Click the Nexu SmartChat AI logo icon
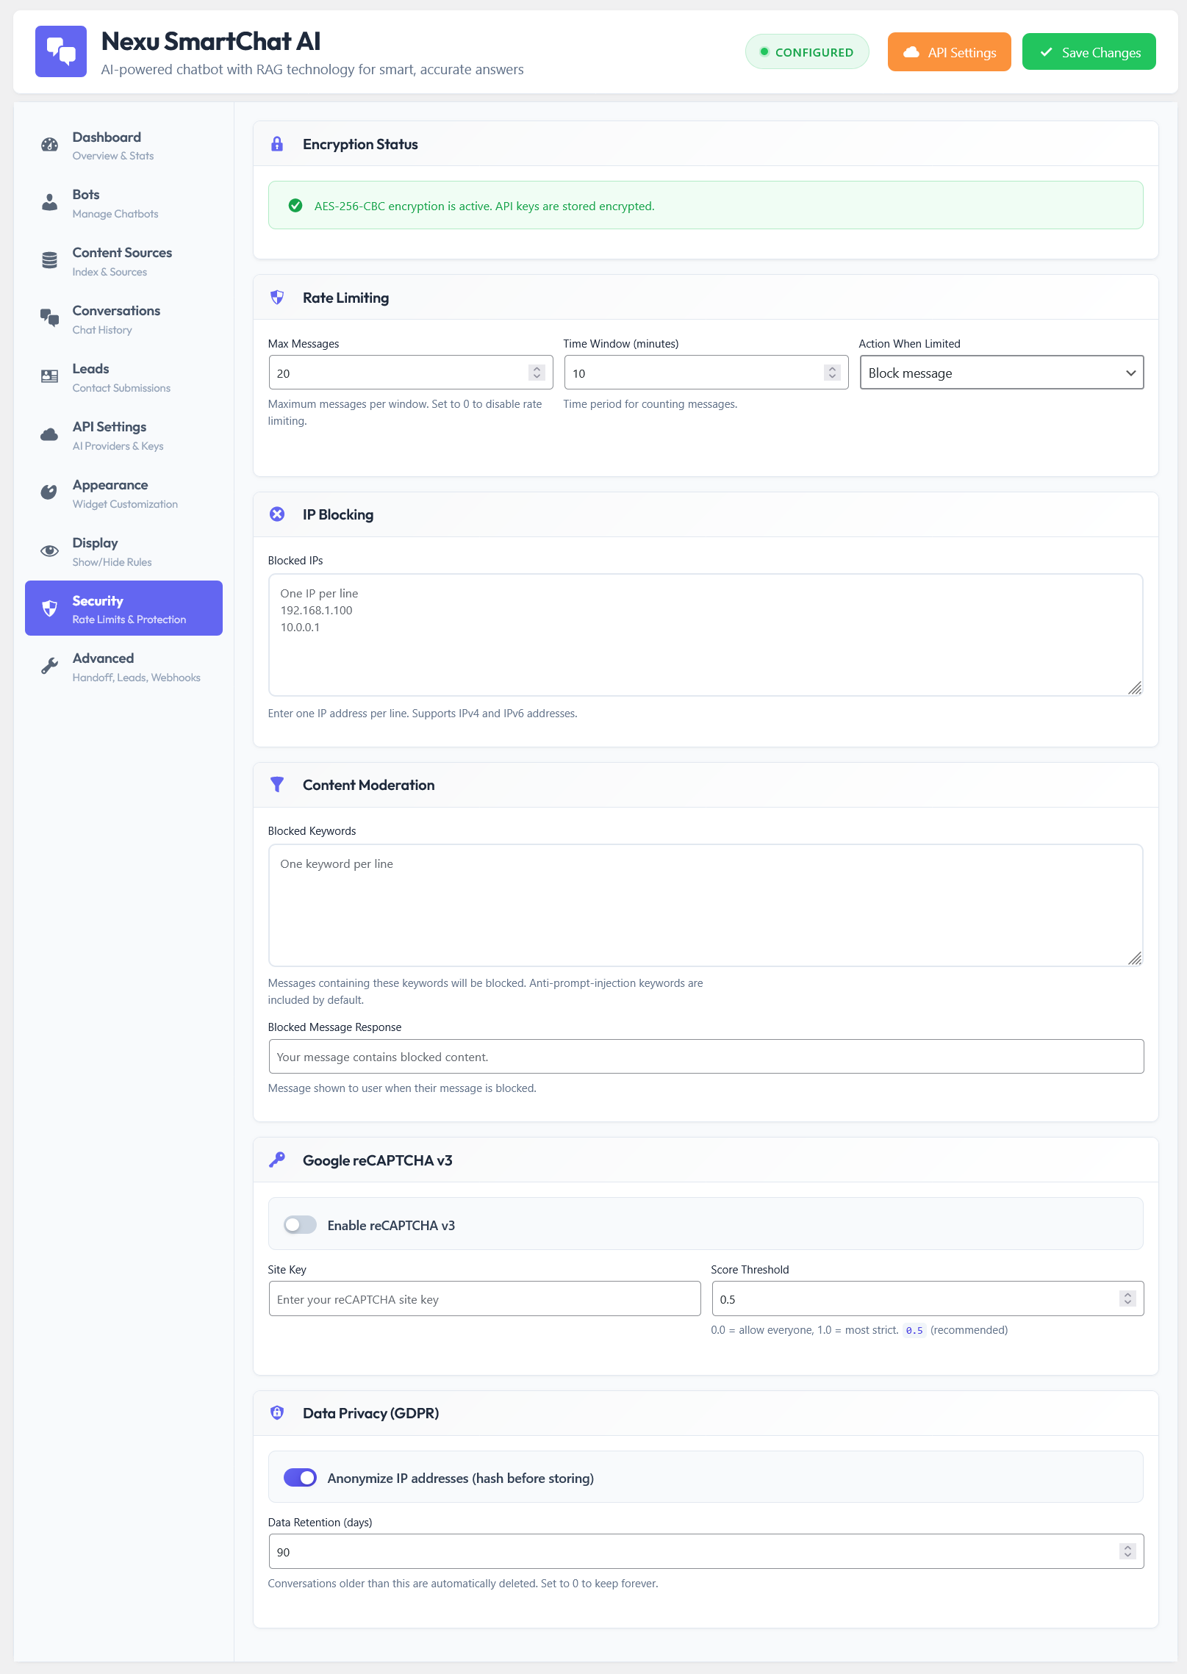This screenshot has width=1187, height=1674. [x=61, y=51]
